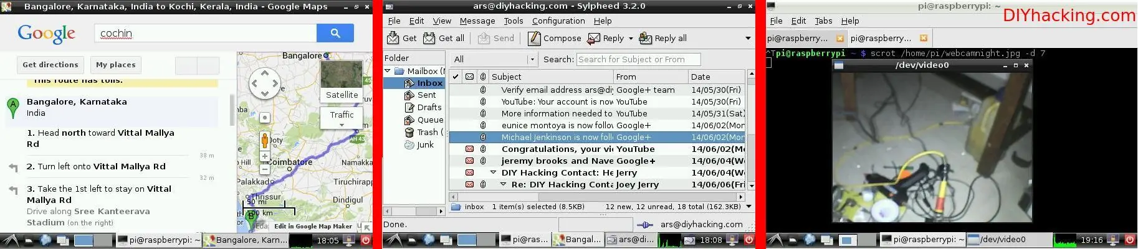Select the Trash folder
1138x249 pixels.
[424, 133]
